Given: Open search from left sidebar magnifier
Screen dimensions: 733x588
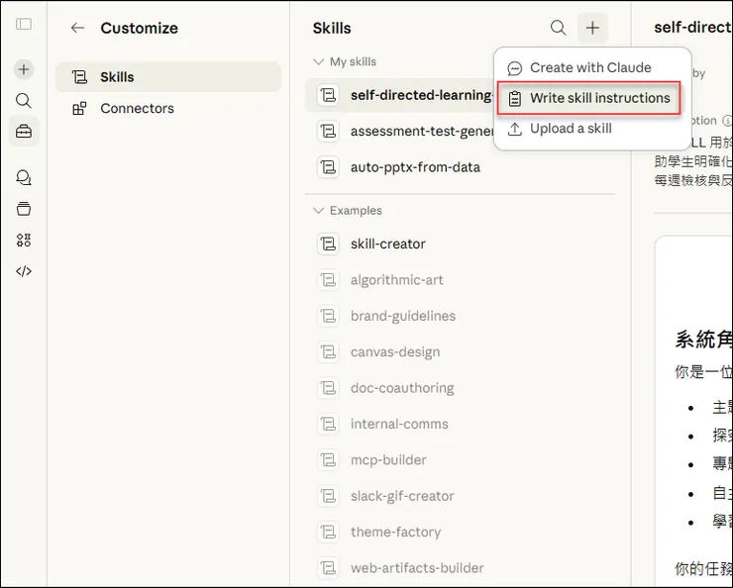Looking at the screenshot, I should (24, 100).
